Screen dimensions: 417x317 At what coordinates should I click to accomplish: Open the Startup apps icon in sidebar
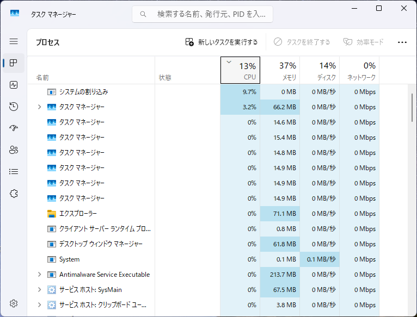click(x=14, y=128)
